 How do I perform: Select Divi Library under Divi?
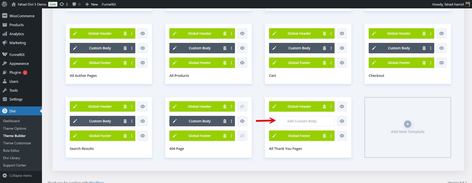coord(12,158)
